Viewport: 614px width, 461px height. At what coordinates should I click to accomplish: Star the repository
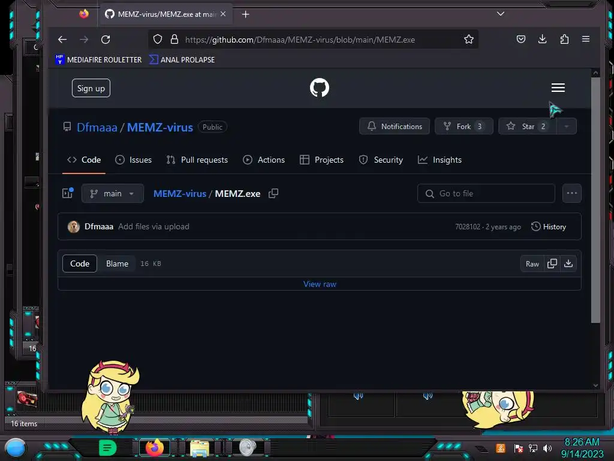click(527, 126)
